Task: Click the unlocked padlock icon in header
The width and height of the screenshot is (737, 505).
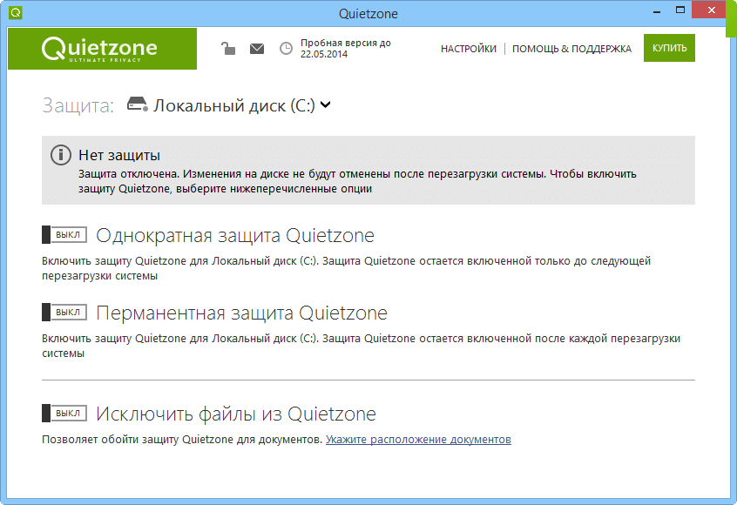Action: pos(228,48)
